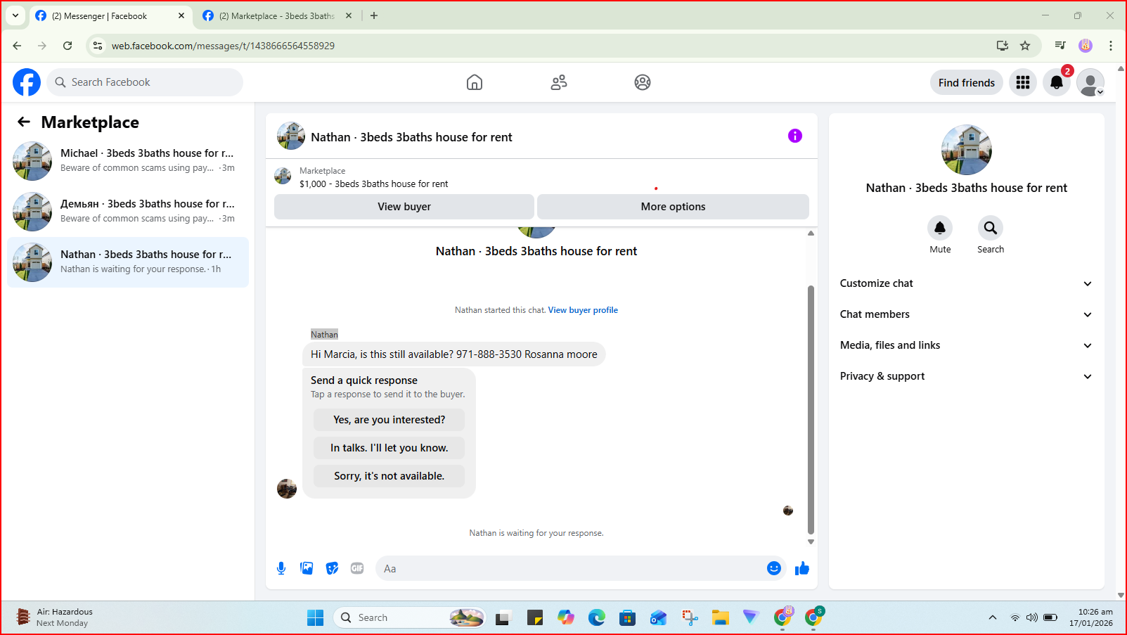The image size is (1127, 635).
Task: Open Chrome three-dot menu
Action: pyautogui.click(x=1111, y=46)
